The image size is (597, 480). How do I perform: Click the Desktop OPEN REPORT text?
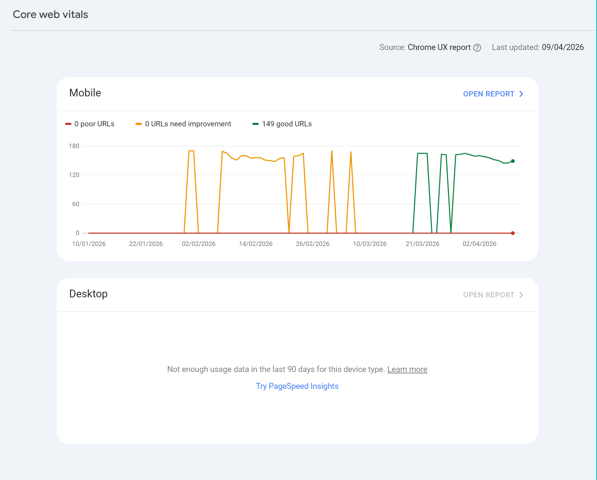point(489,295)
